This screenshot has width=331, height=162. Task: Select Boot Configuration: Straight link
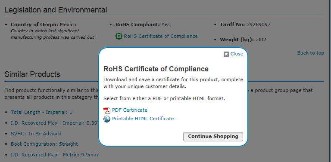point(44,144)
